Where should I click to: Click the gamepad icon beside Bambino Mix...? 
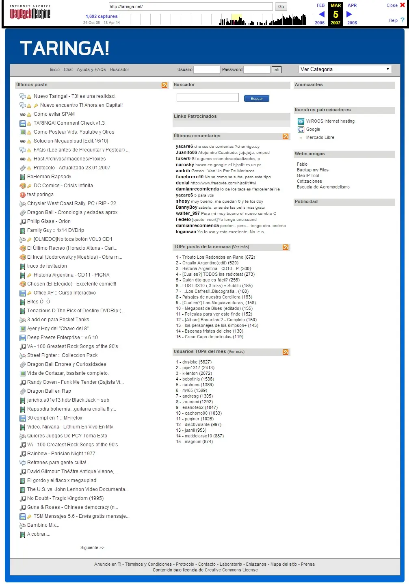23,526
